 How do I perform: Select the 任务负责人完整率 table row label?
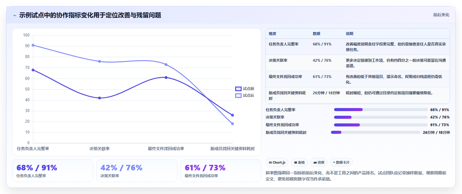coord(284,44)
